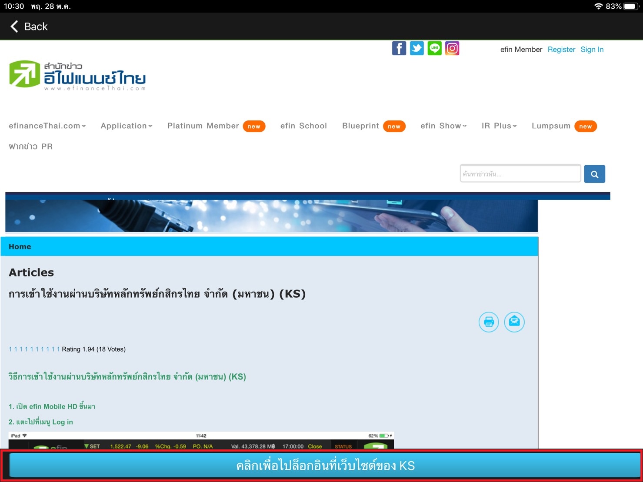Open the Blueprint menu item
This screenshot has height=482, width=643.
[374, 126]
